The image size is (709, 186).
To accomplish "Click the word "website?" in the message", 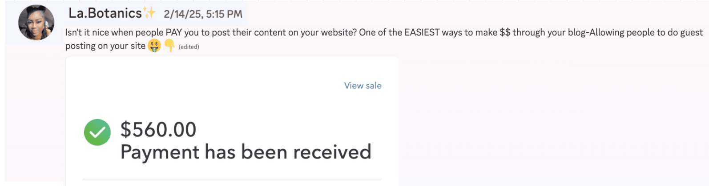I will coord(339,32).
